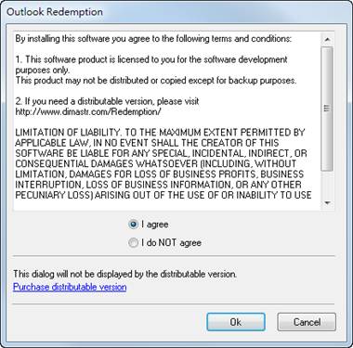Click the LIMITATION OF LIABILITY heading line
Screen dimensions: 353x348
click(x=160, y=133)
